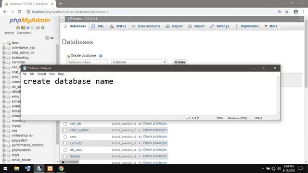Open the Import tab

196,26
